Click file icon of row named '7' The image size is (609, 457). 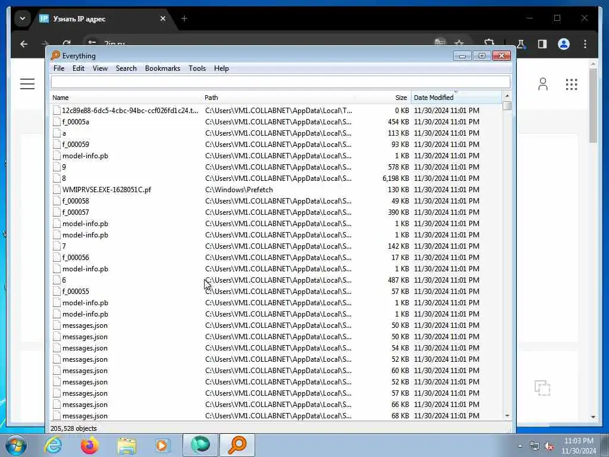click(x=56, y=246)
